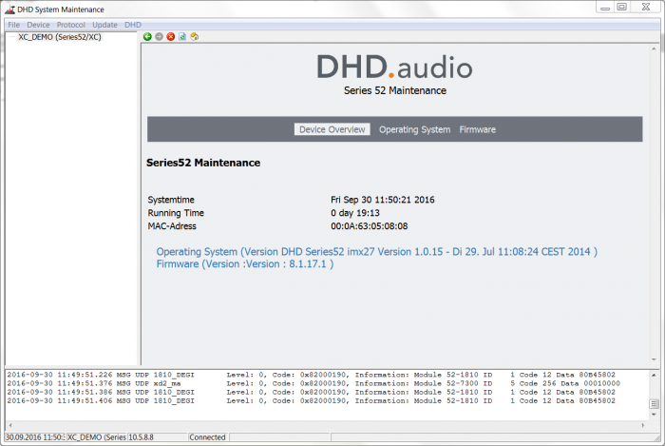Screen dimensions: 665x446
Task: Switch to the Operating System tab
Action: (414, 129)
